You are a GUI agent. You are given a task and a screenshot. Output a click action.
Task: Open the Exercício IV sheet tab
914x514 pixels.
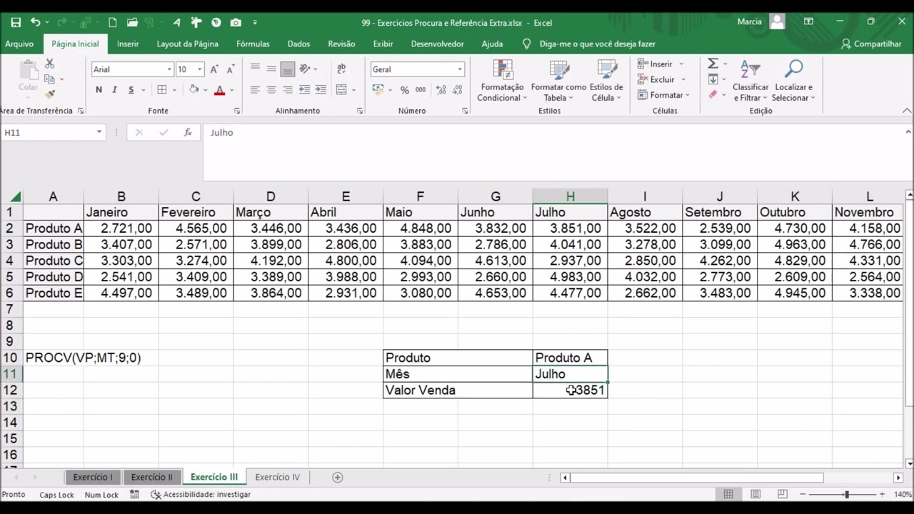[x=278, y=477]
